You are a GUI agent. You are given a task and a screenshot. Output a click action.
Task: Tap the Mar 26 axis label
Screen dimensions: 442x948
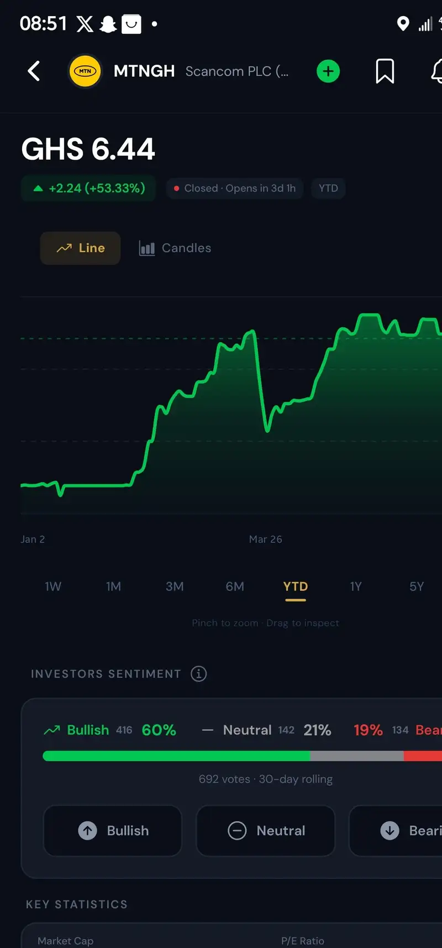click(x=266, y=540)
